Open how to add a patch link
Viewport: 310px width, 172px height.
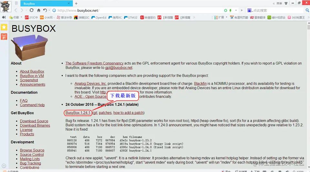(x=128, y=113)
